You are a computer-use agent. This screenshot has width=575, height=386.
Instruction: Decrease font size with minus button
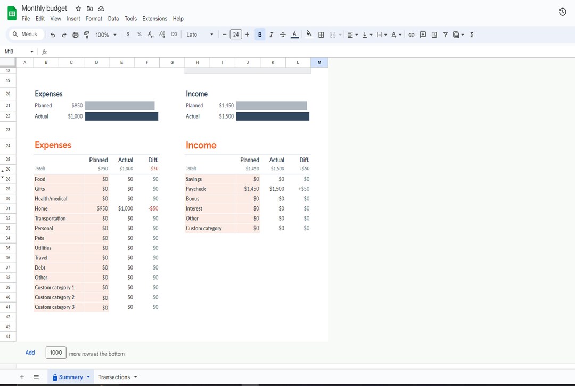click(x=225, y=35)
